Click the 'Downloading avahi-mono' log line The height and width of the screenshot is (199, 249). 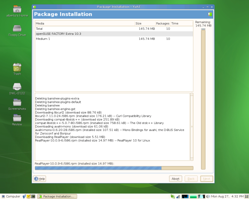[72, 126]
